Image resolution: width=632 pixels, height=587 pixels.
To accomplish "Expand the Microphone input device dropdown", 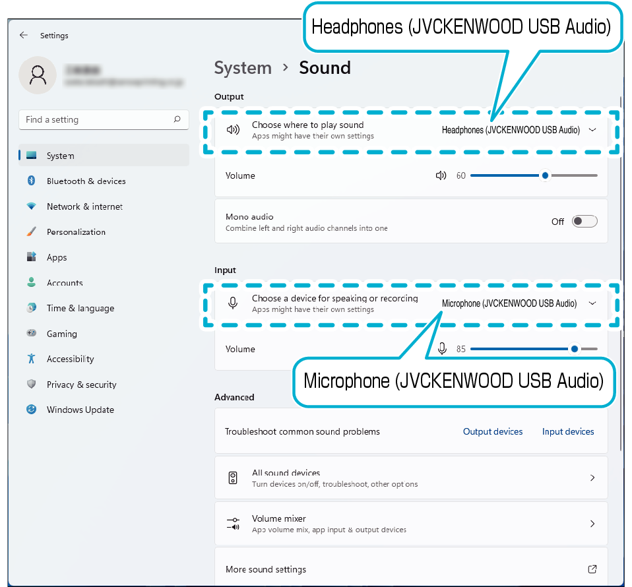I will click(592, 303).
